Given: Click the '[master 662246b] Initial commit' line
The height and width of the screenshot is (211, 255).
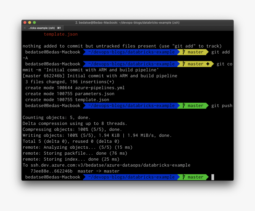Looking at the screenshot, I should [100, 76].
